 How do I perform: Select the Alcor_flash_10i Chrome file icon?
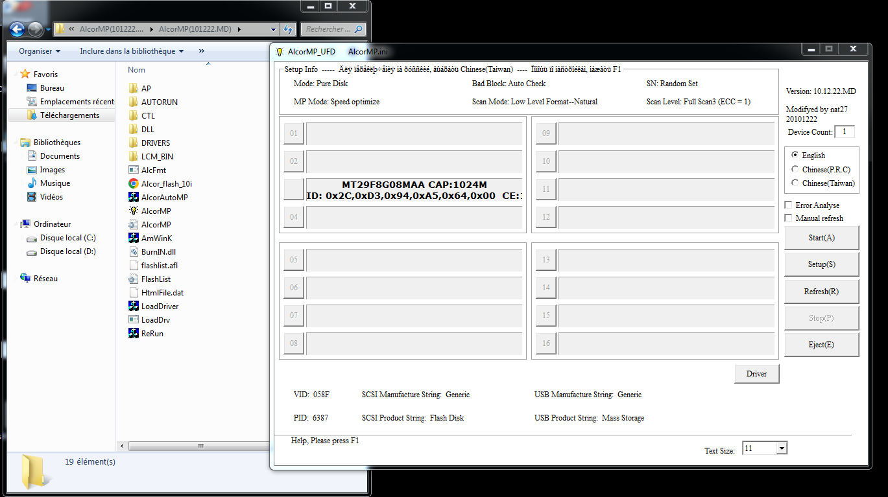[133, 183]
